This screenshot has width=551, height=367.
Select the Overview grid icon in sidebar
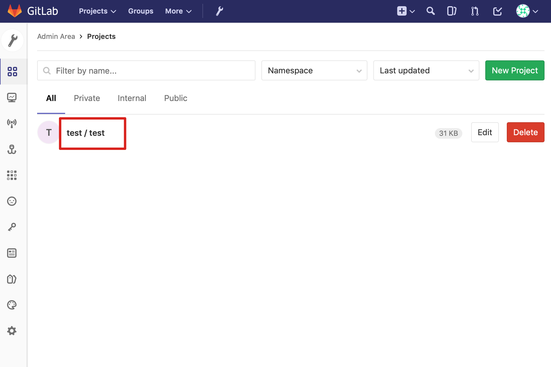coord(12,72)
